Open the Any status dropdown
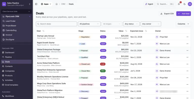 point(131,24)
